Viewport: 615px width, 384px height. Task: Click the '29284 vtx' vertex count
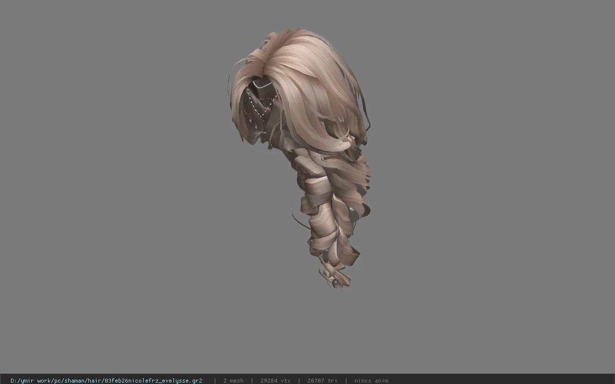tap(275, 381)
